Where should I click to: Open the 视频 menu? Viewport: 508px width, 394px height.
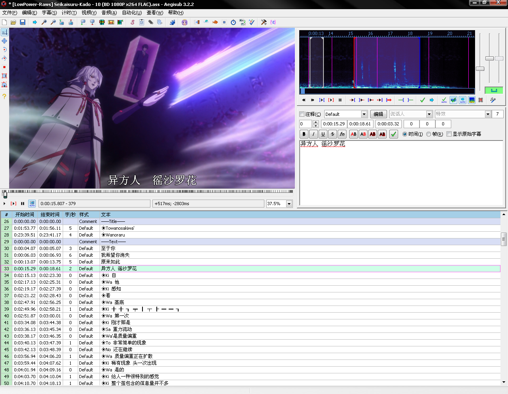click(x=89, y=13)
